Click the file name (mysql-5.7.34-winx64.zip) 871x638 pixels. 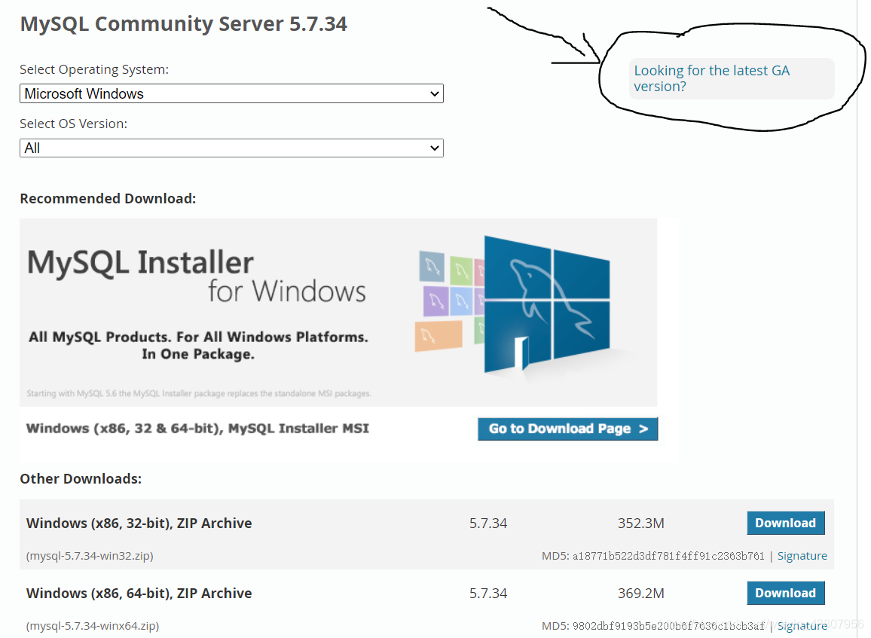point(92,626)
